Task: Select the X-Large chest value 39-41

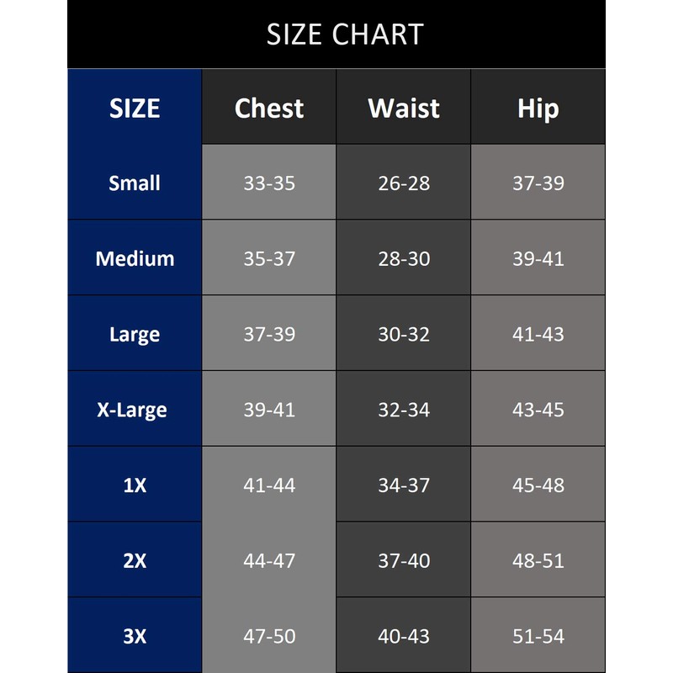Action: coord(269,410)
